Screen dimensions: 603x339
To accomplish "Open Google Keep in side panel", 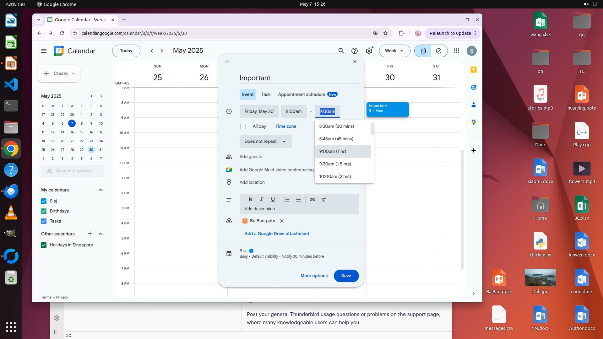I will tap(474, 70).
